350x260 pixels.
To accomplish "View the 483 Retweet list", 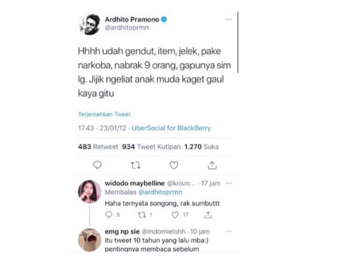I will 98,147.
